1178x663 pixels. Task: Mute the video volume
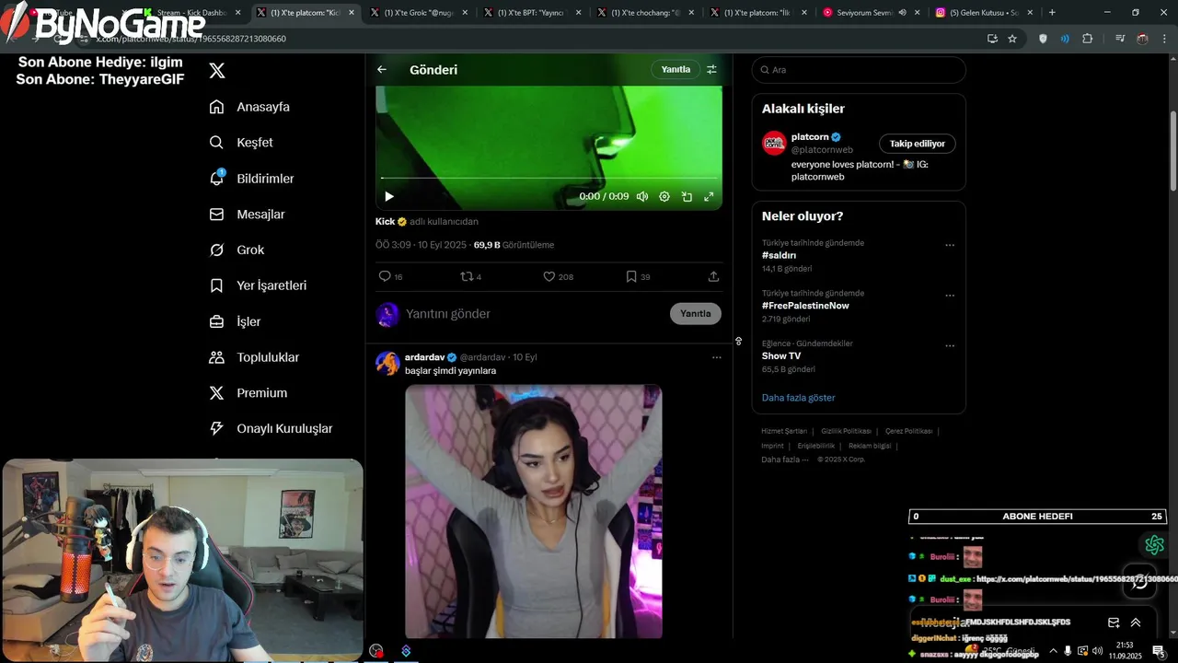coord(642,196)
